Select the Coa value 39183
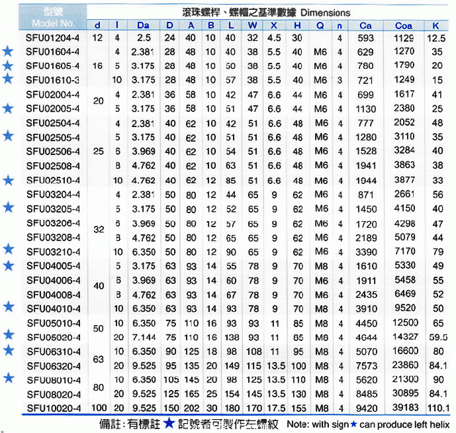The height and width of the screenshot is (433, 456). click(x=404, y=407)
